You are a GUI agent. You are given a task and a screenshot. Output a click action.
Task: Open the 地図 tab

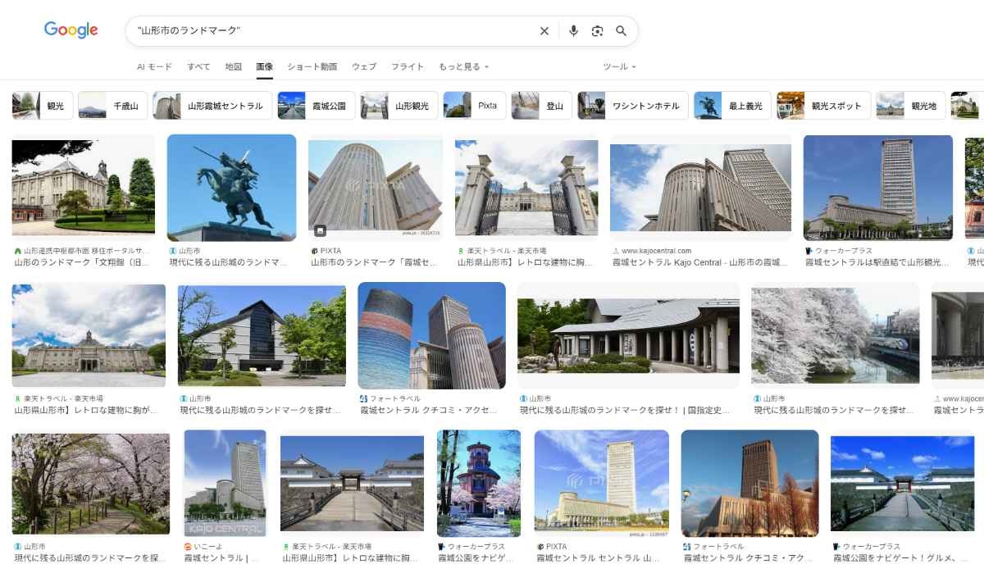coord(234,66)
